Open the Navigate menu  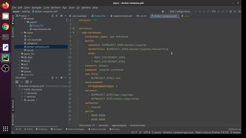click(x=37, y=8)
